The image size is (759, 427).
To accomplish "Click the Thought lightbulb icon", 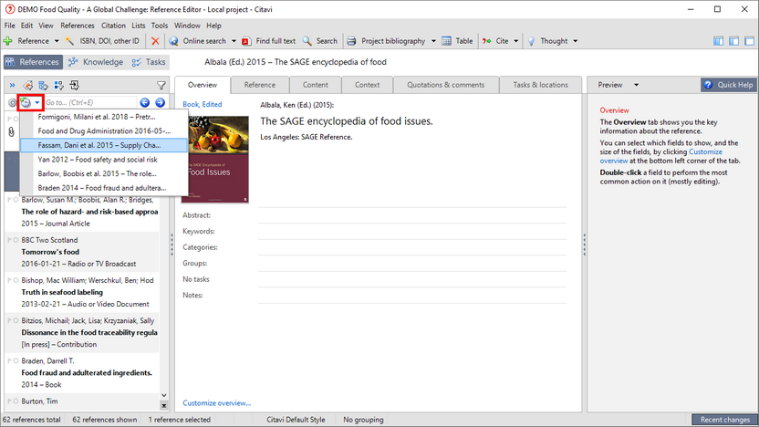I will [x=531, y=41].
